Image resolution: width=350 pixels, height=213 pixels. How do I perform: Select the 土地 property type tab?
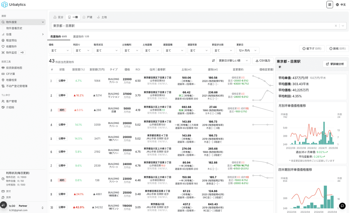102,17
